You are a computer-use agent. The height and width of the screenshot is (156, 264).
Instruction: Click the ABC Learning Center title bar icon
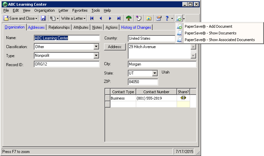5,4
